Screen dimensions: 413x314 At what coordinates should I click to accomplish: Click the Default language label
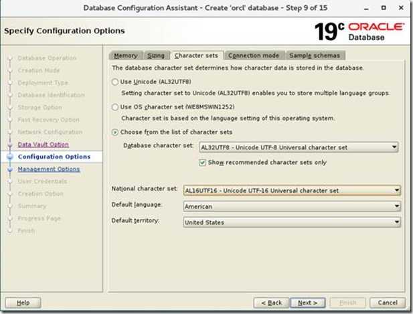click(x=137, y=205)
